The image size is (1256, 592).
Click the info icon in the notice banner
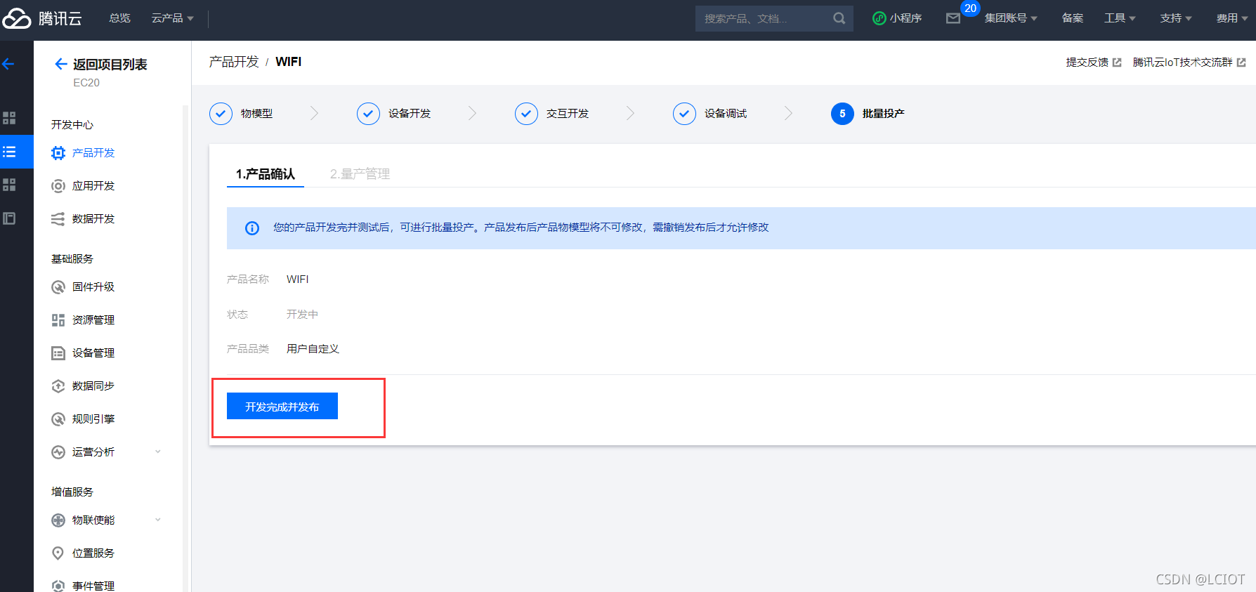coord(251,228)
